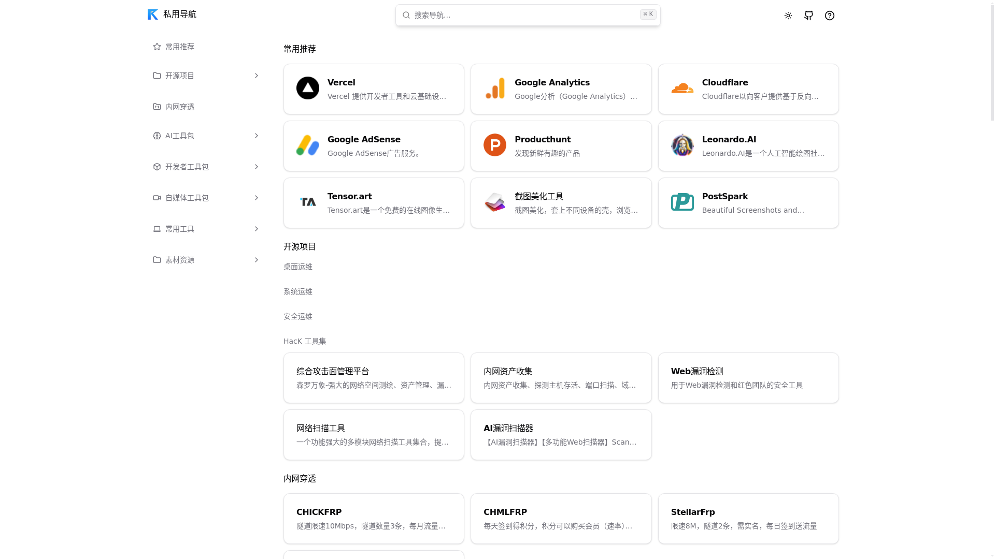Click the 发现新鲜有趣的产品 description text
995x559 pixels.
tap(547, 153)
